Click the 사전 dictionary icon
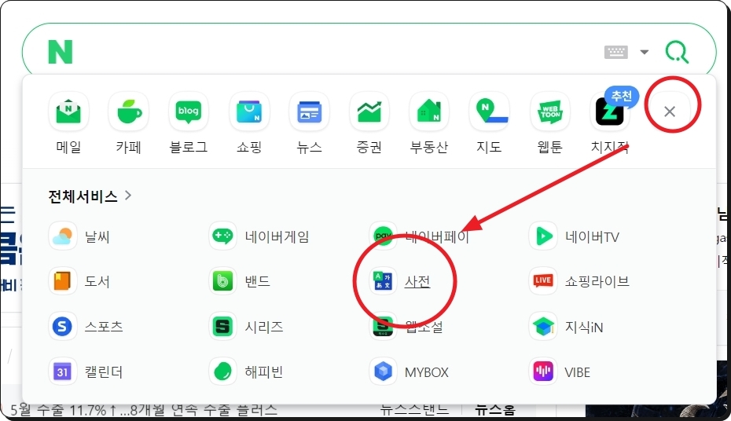731x421 pixels. pyautogui.click(x=383, y=281)
